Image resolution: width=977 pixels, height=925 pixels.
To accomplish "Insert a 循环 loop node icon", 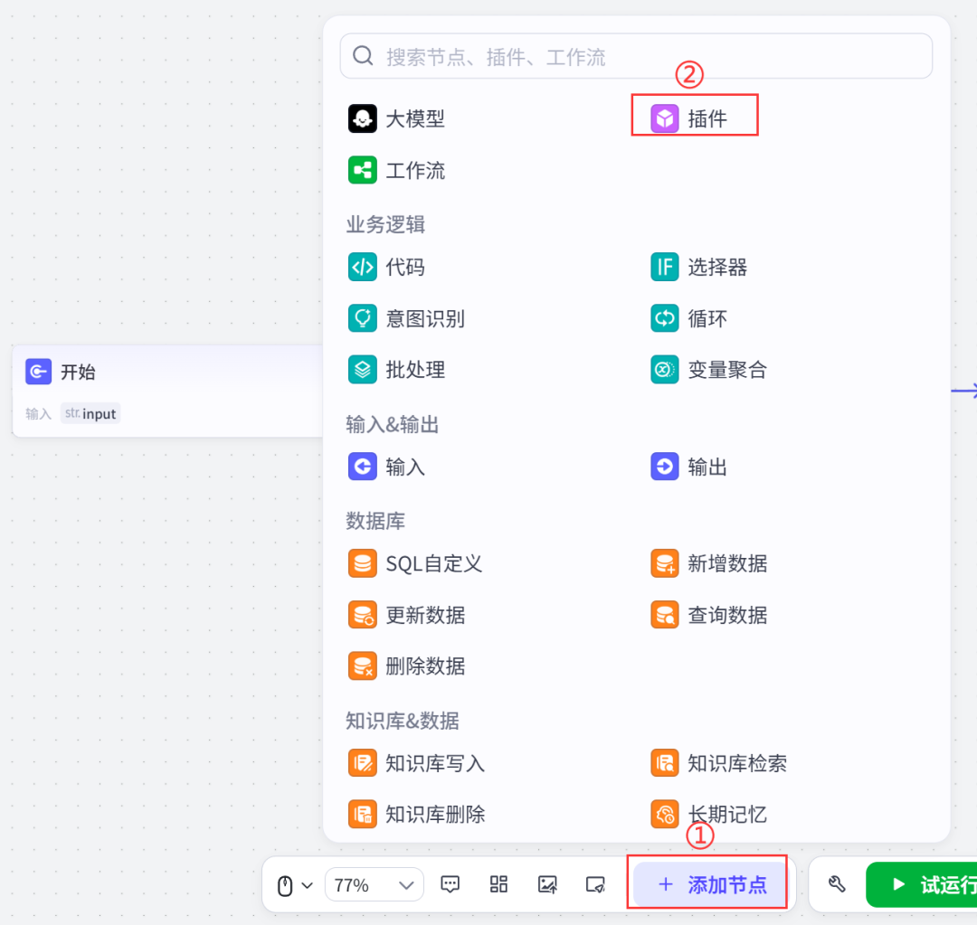I will (664, 318).
